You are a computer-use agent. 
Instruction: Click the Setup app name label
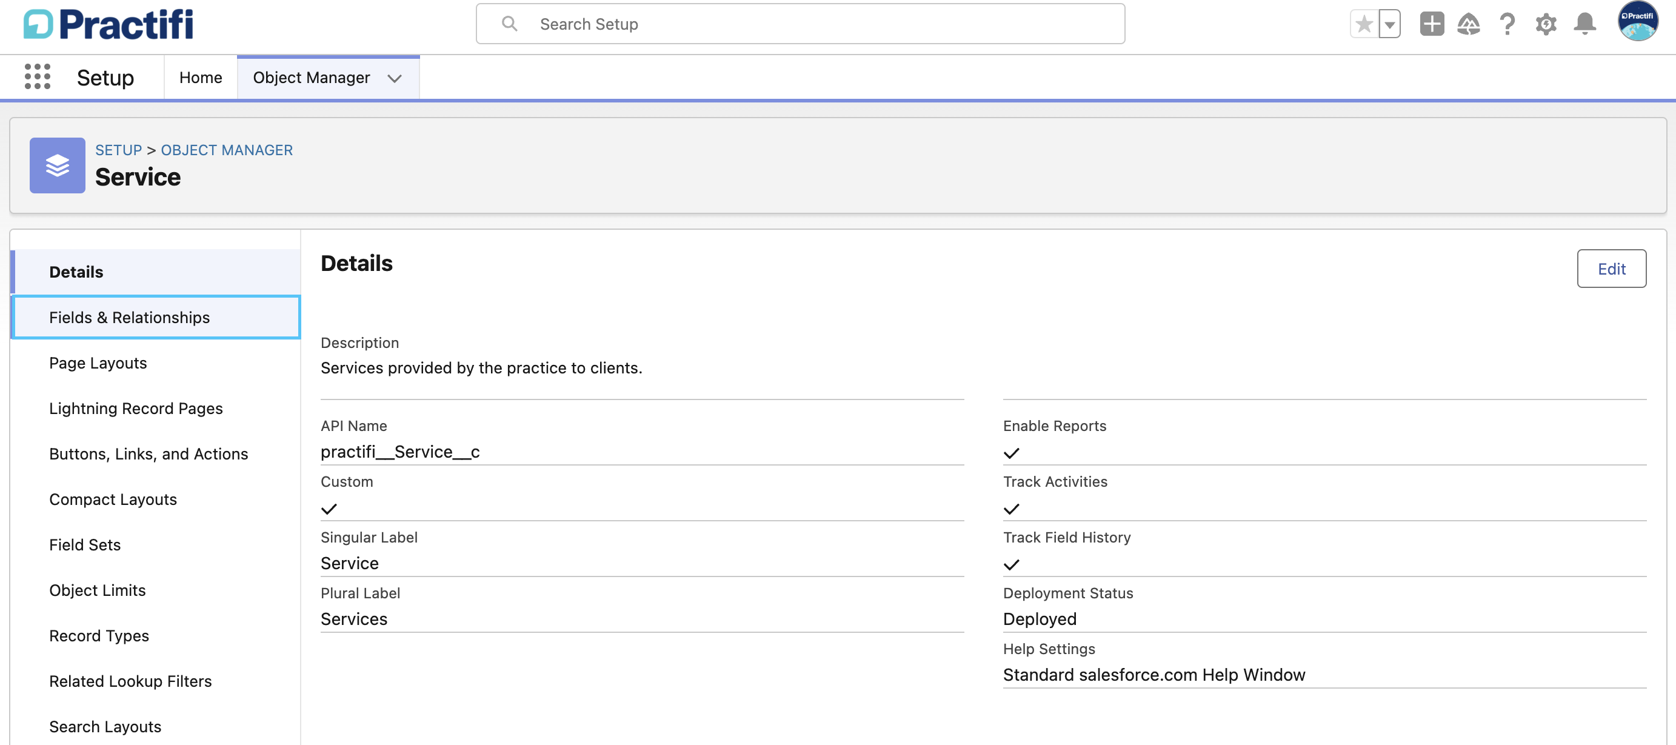[105, 78]
